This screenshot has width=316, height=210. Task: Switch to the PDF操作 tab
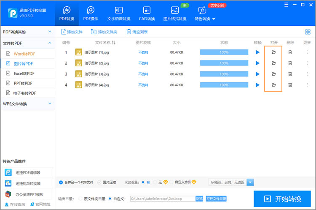click(x=91, y=14)
